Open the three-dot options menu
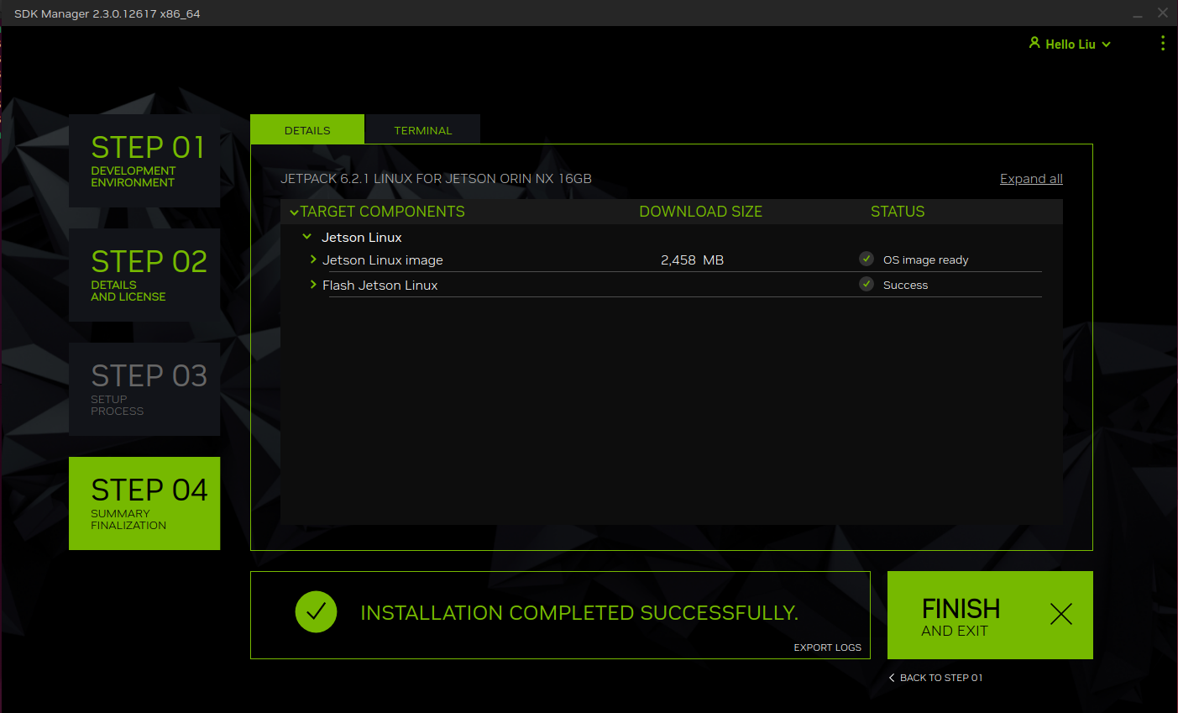 (x=1163, y=44)
